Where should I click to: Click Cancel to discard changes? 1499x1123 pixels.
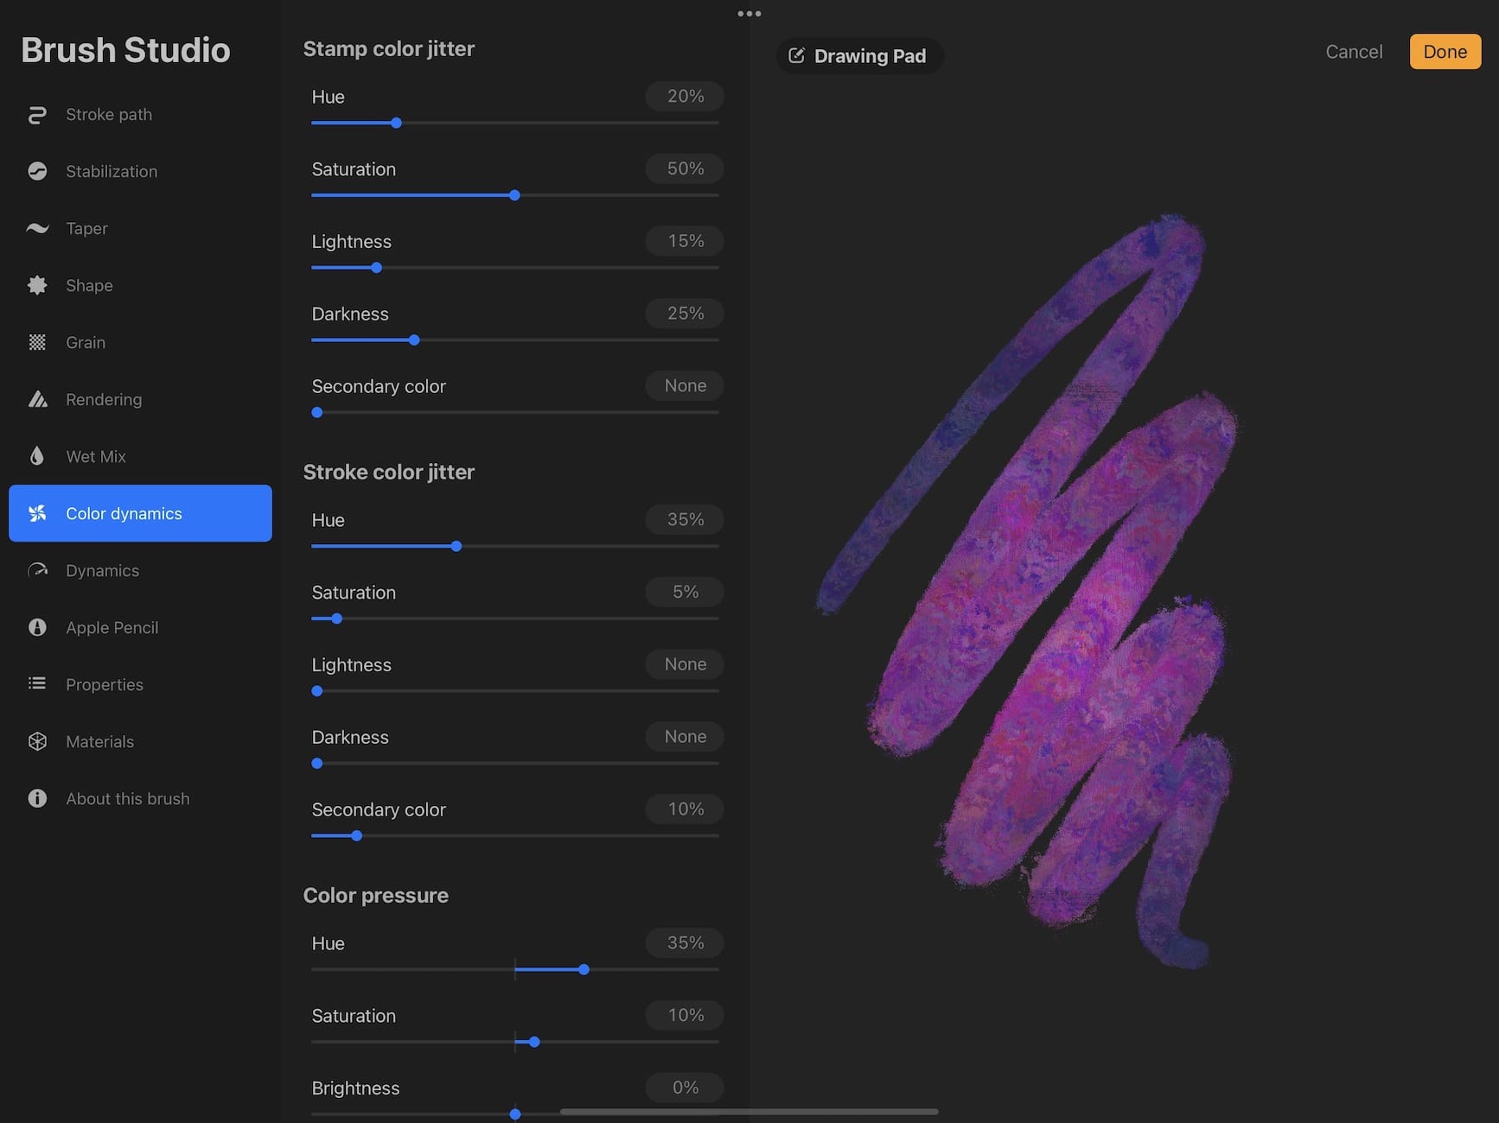[x=1354, y=52]
